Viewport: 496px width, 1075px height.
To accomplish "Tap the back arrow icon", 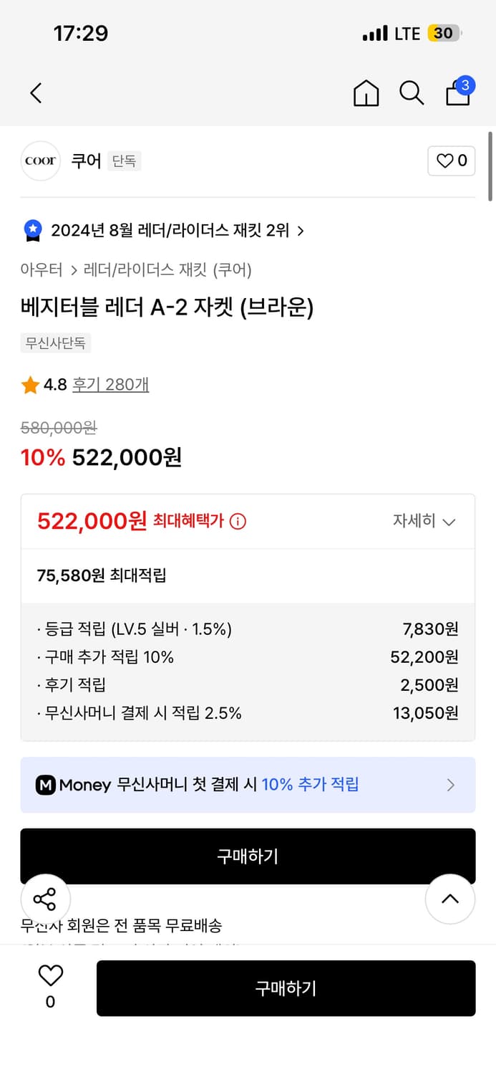I will pyautogui.click(x=36, y=92).
